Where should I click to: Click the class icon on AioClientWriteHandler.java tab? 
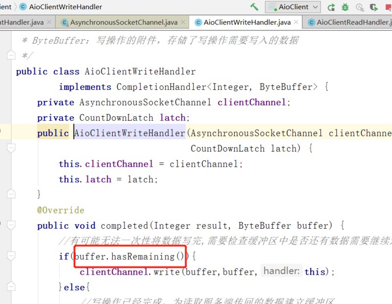(x=198, y=22)
